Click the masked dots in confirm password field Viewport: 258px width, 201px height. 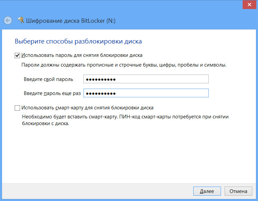click(x=100, y=93)
